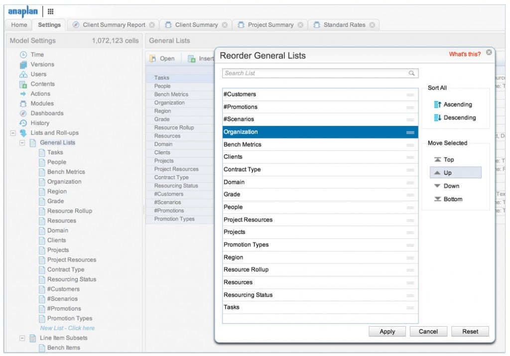
Task: Click the Apply button
Action: coord(387,331)
